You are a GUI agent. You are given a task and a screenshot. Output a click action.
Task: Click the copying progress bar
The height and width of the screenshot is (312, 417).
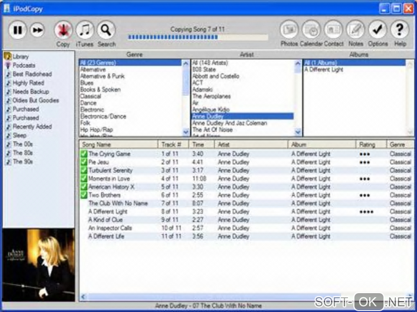(197, 37)
